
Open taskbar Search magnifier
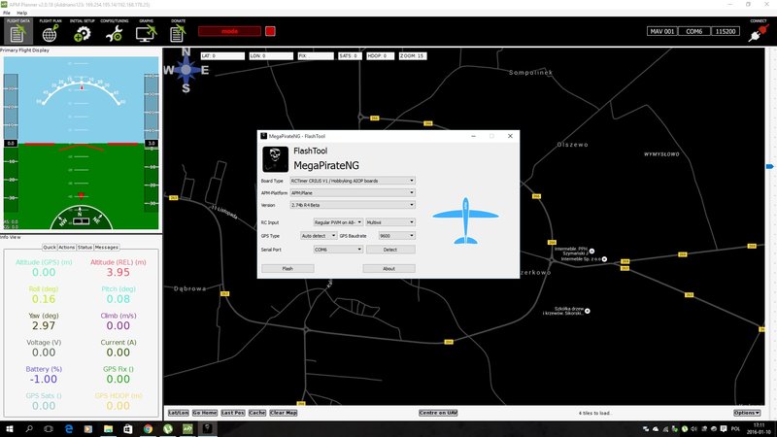(29, 429)
